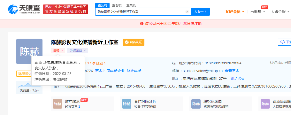291x115 pixels.
Task: Click the TianYanCha logo
Action: tap(24, 9)
